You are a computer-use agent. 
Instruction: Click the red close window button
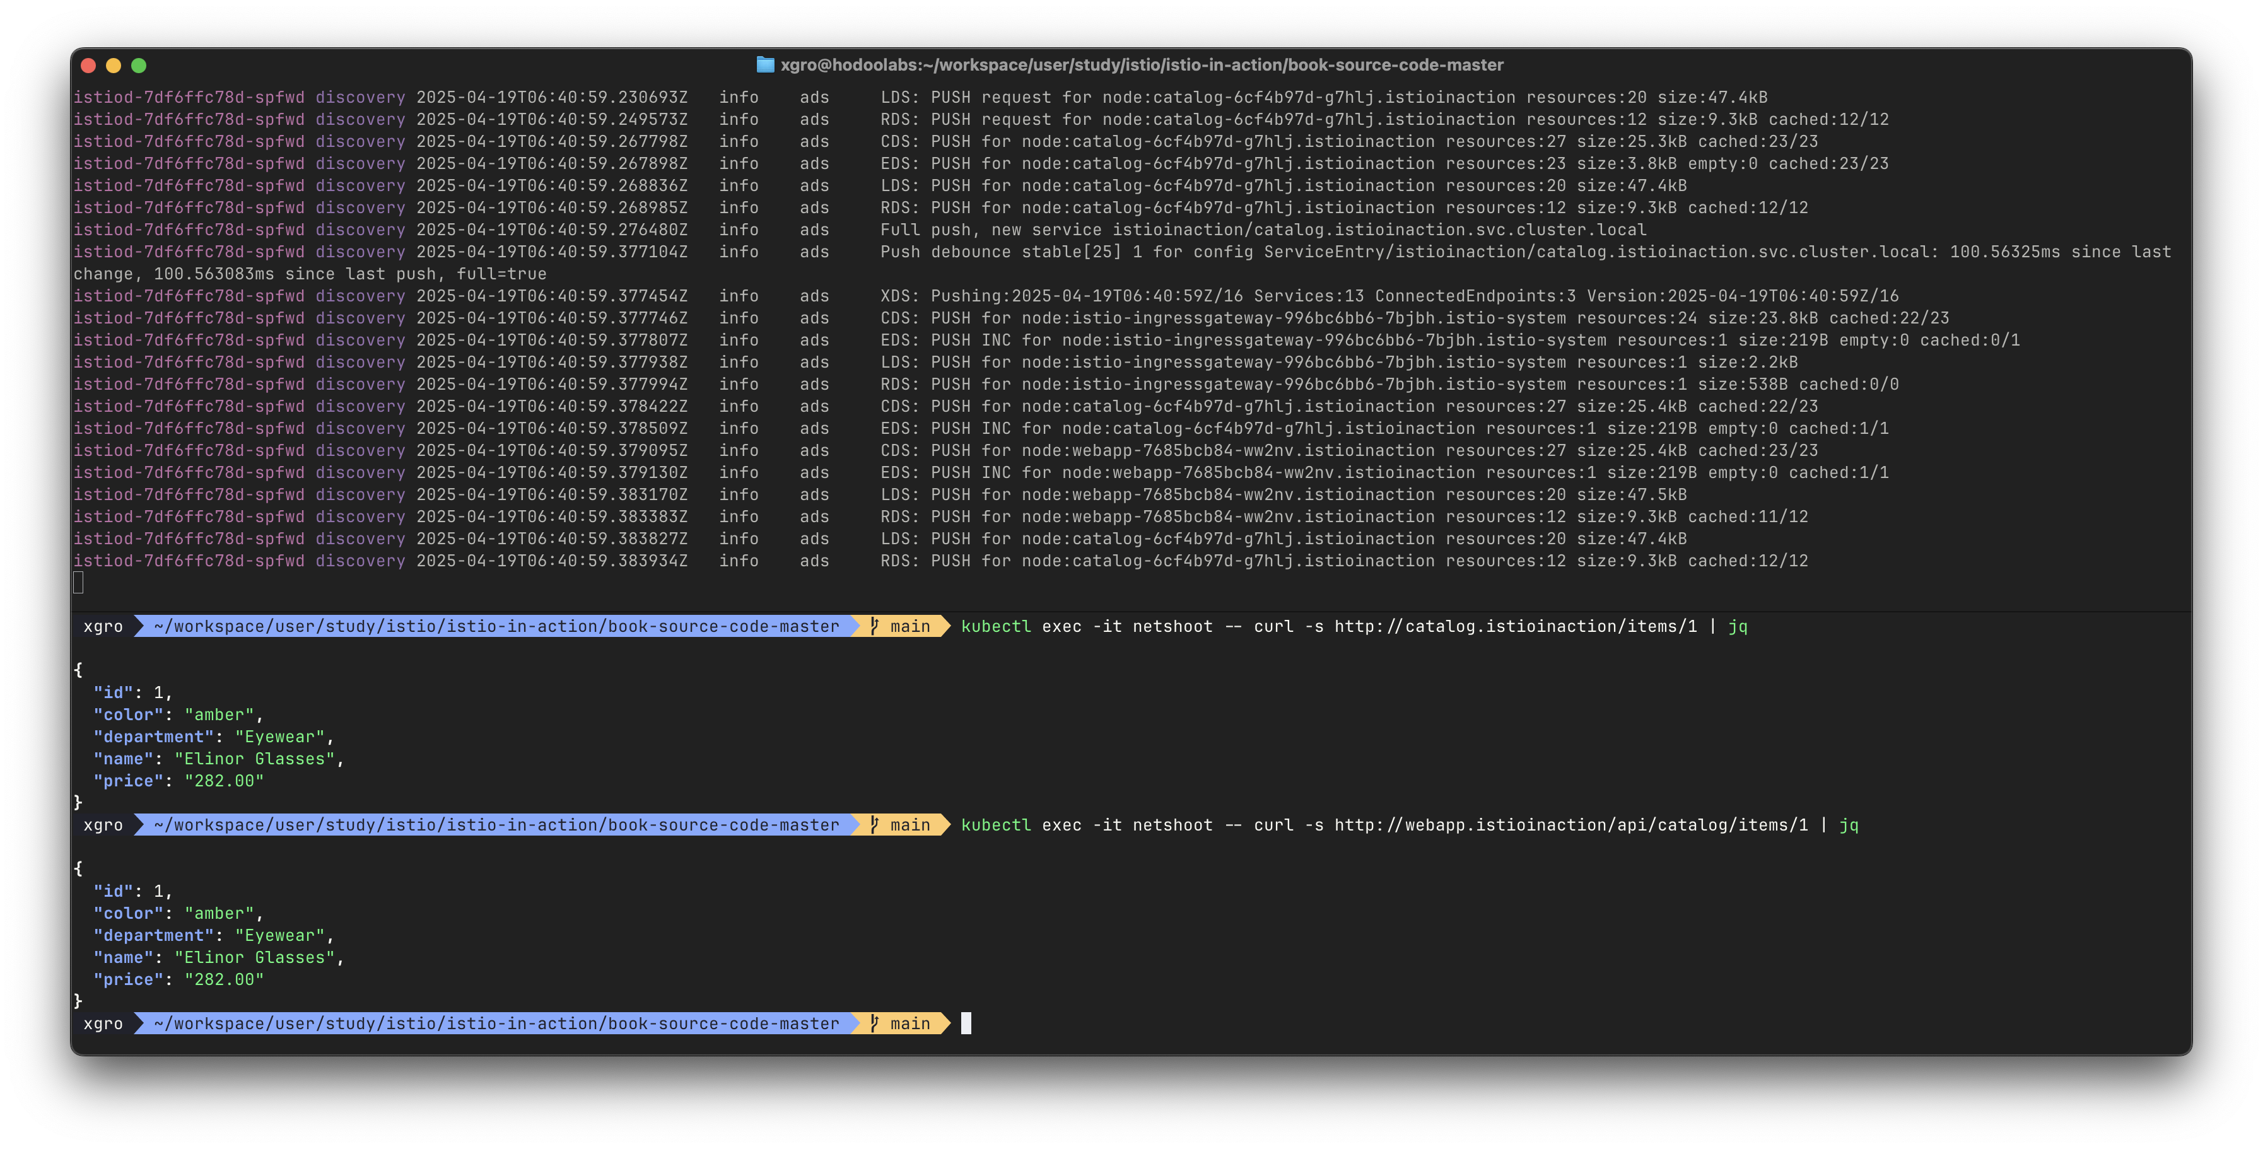(x=88, y=65)
